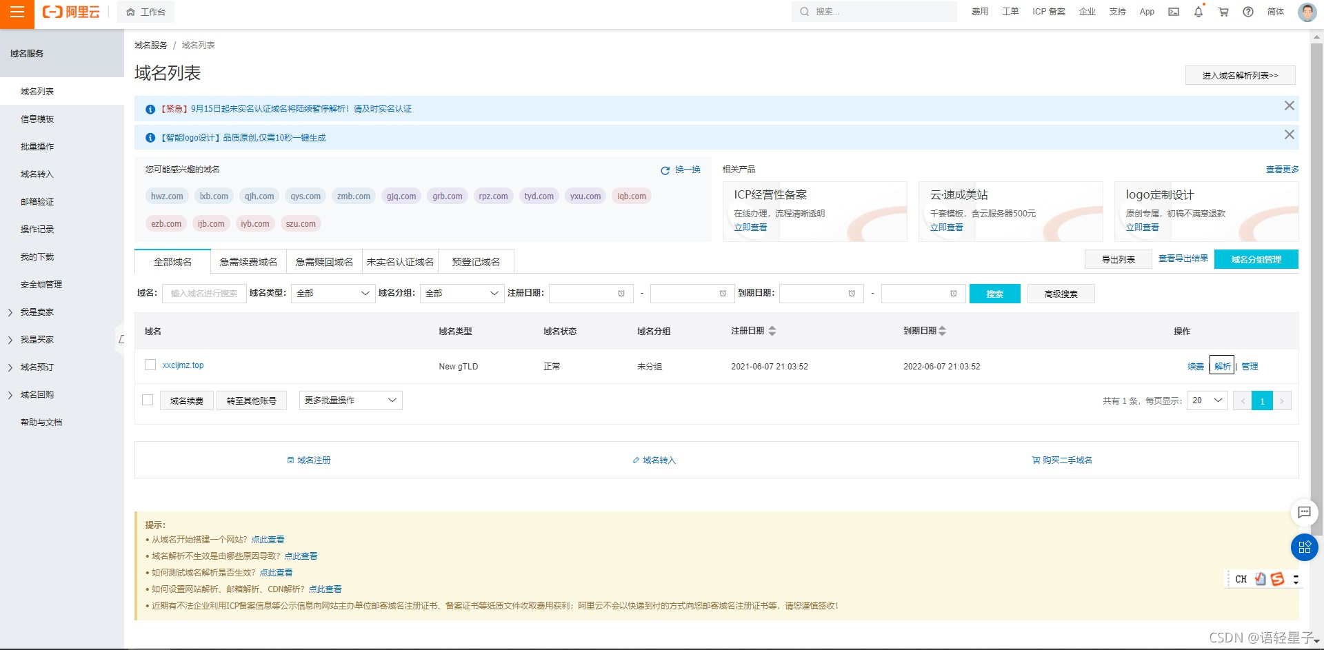
Task: Select the suggested domain hwz.com
Action: pyautogui.click(x=167, y=196)
